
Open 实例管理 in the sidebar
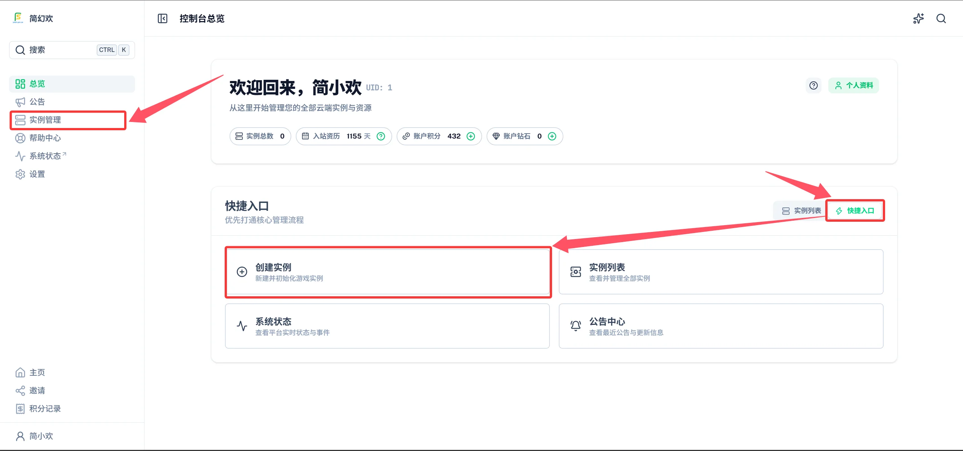click(x=72, y=120)
